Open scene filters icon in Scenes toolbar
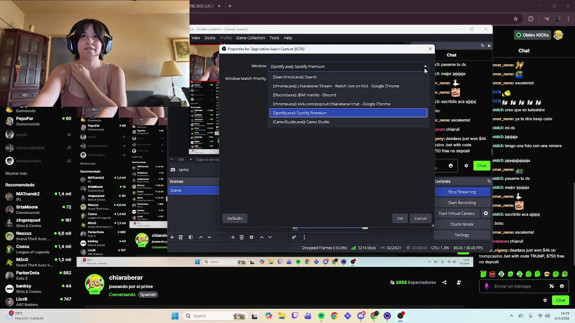This screenshot has height=323, width=575. 190,237
